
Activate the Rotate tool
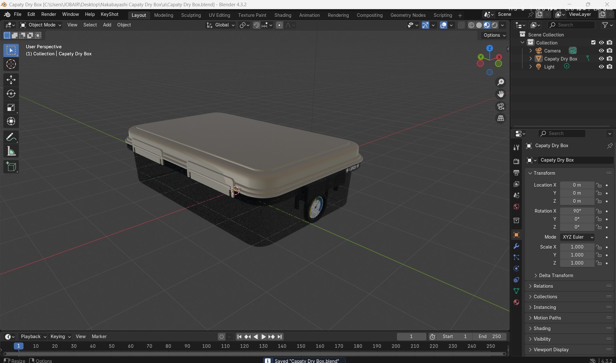tap(11, 94)
